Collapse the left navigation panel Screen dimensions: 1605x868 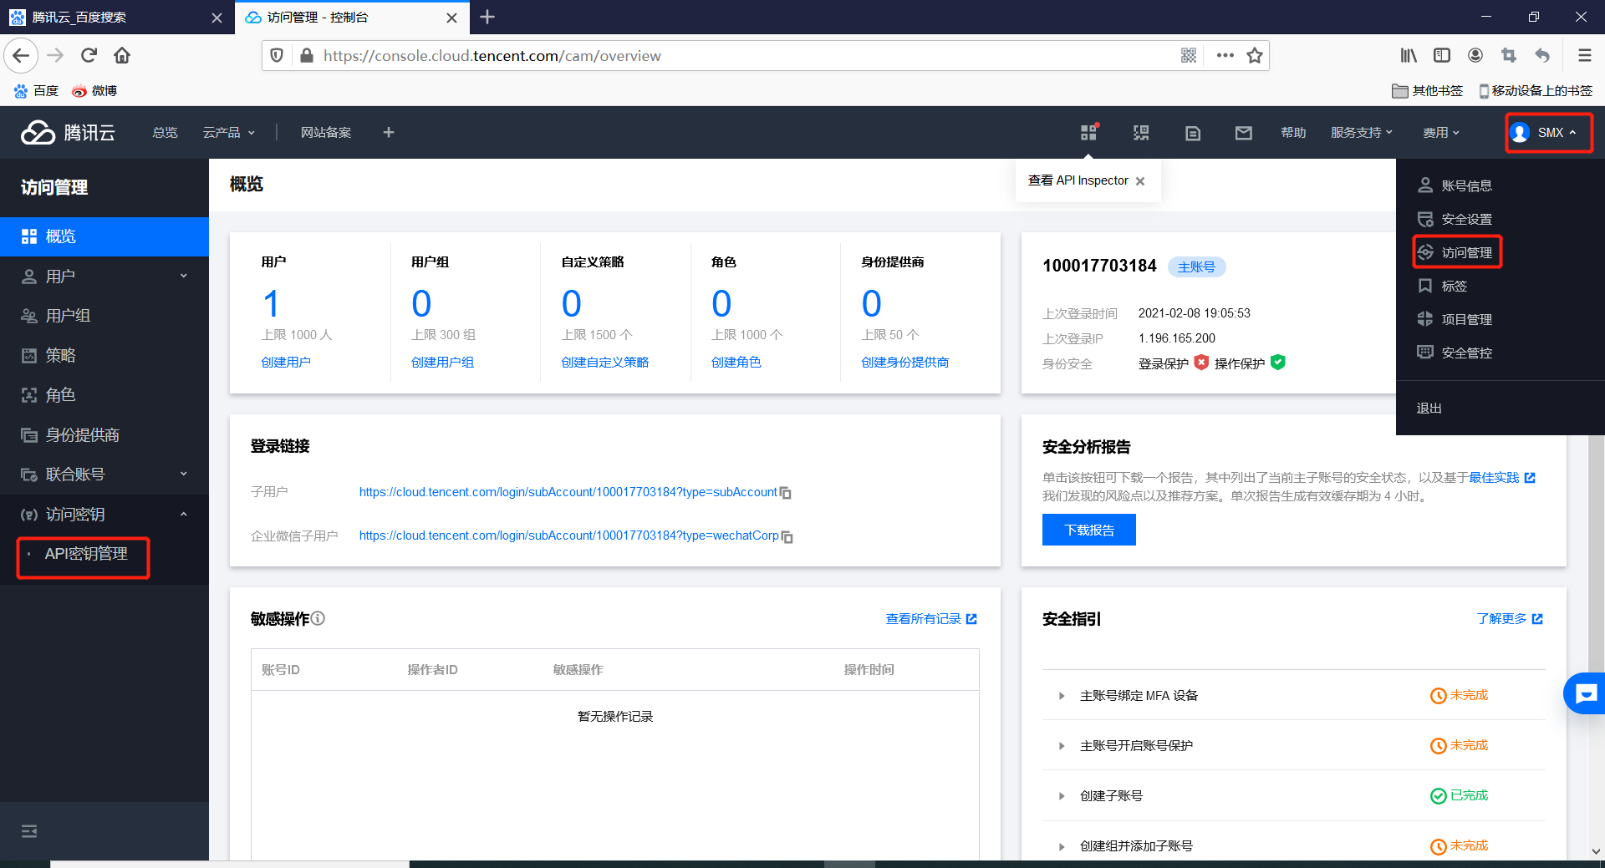click(x=28, y=830)
